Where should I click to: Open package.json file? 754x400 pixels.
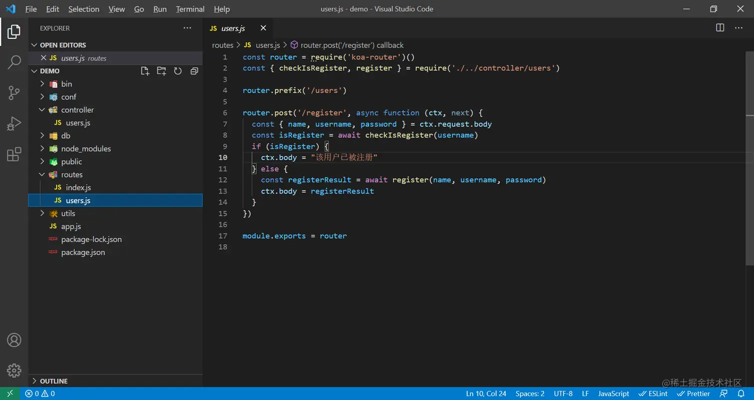coord(115,253)
